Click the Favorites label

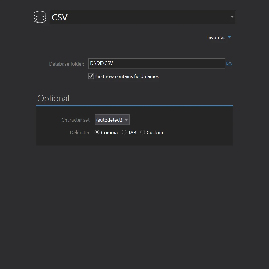pos(216,37)
